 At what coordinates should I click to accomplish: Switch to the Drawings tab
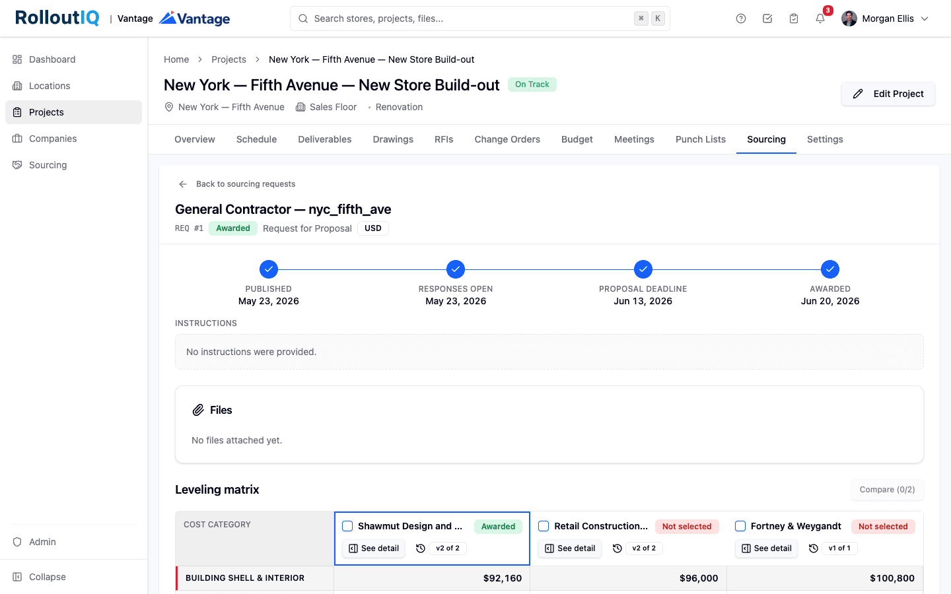tap(393, 139)
